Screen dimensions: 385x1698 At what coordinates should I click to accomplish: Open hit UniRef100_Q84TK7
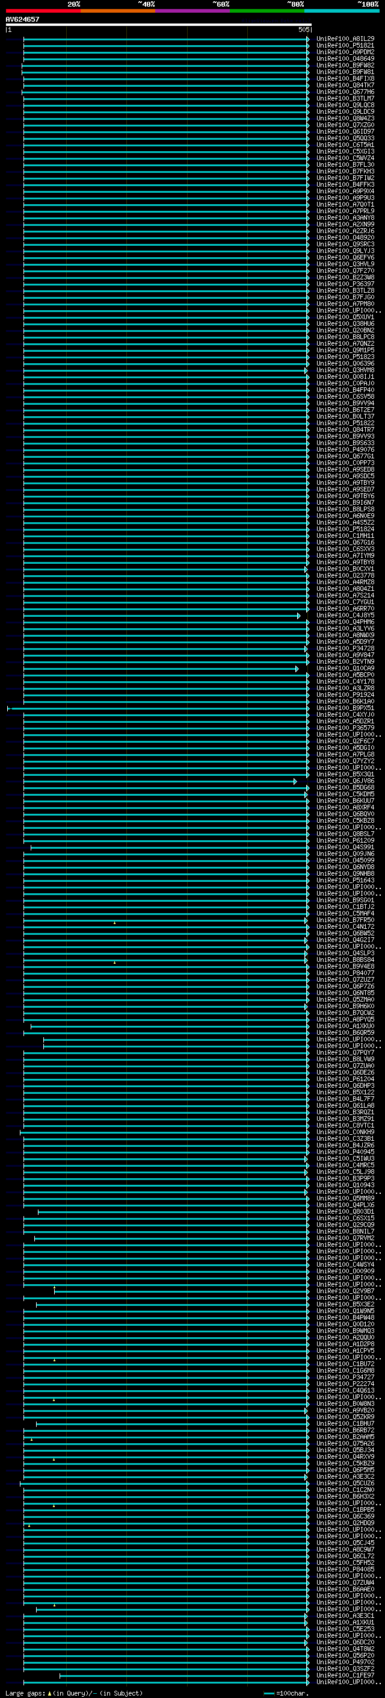(345, 85)
